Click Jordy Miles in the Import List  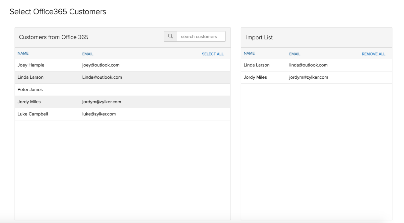[x=254, y=77]
